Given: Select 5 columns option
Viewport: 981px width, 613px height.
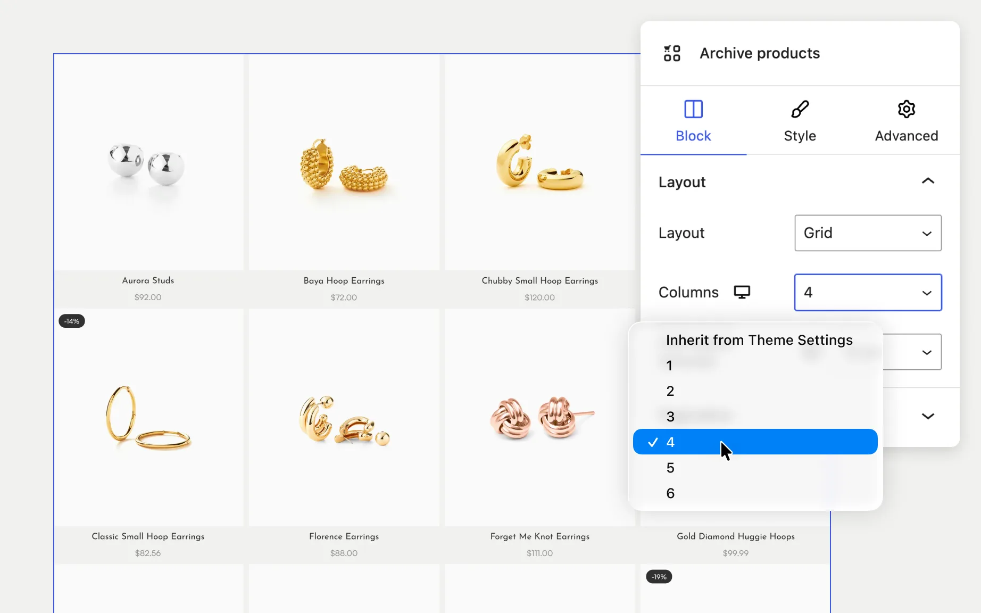Looking at the screenshot, I should 755,468.
